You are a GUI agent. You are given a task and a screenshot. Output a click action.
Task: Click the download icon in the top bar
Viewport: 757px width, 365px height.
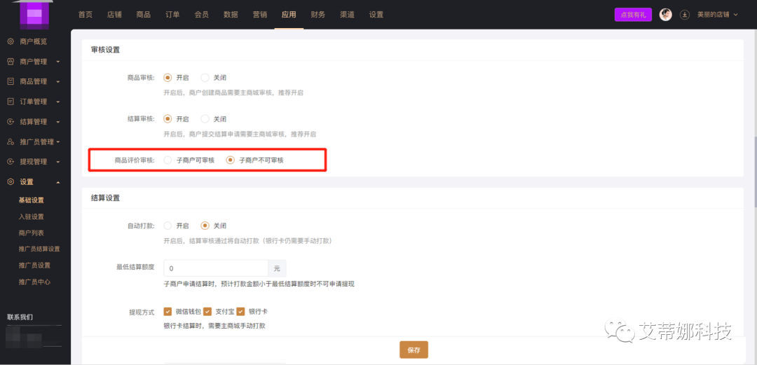point(684,15)
